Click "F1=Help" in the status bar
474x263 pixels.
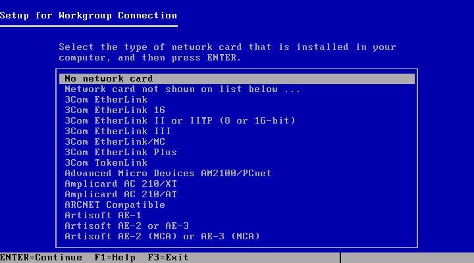point(115,258)
